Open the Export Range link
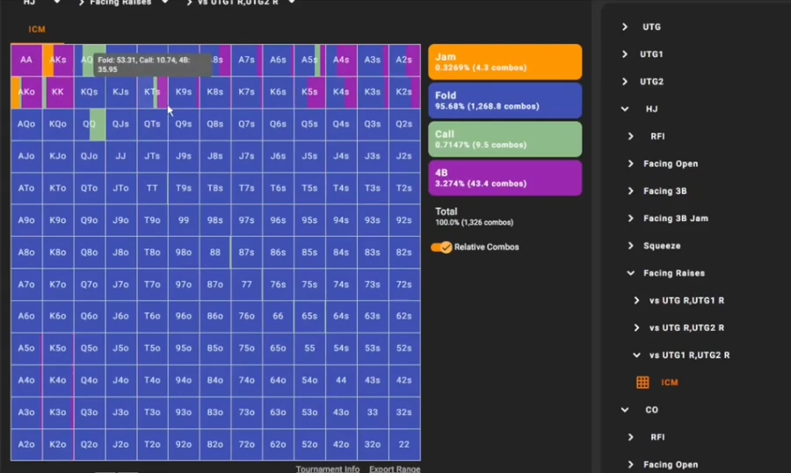This screenshot has width=791, height=473. click(395, 469)
